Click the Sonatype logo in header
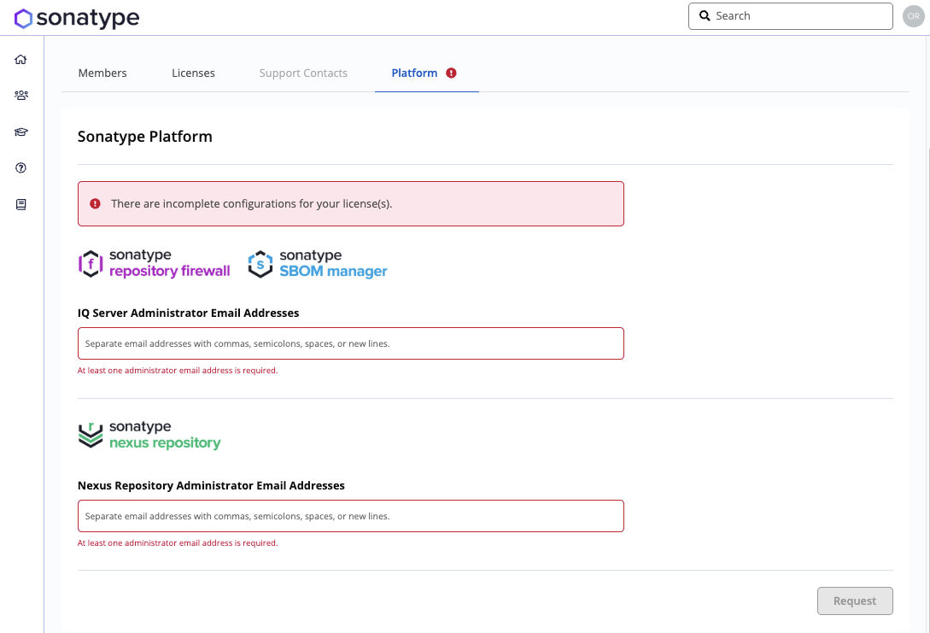Screen dimensions: 930x633 [77, 19]
